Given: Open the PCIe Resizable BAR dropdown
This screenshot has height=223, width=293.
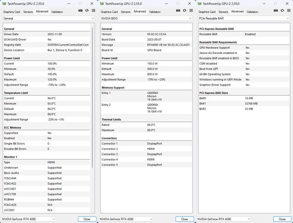Looking at the screenshot, I should point(244,18).
